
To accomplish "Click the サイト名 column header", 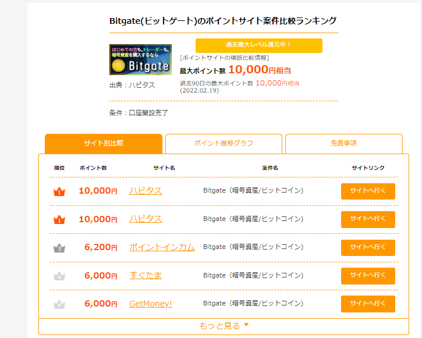I will (x=164, y=168).
